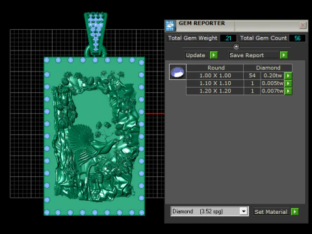Click the Diamond column header
This screenshot has height=234, width=312.
[x=268, y=68]
